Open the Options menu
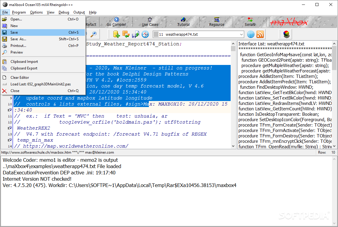 tap(36, 12)
